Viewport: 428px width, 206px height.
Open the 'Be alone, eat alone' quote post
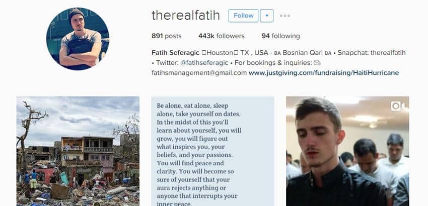pyautogui.click(x=212, y=151)
